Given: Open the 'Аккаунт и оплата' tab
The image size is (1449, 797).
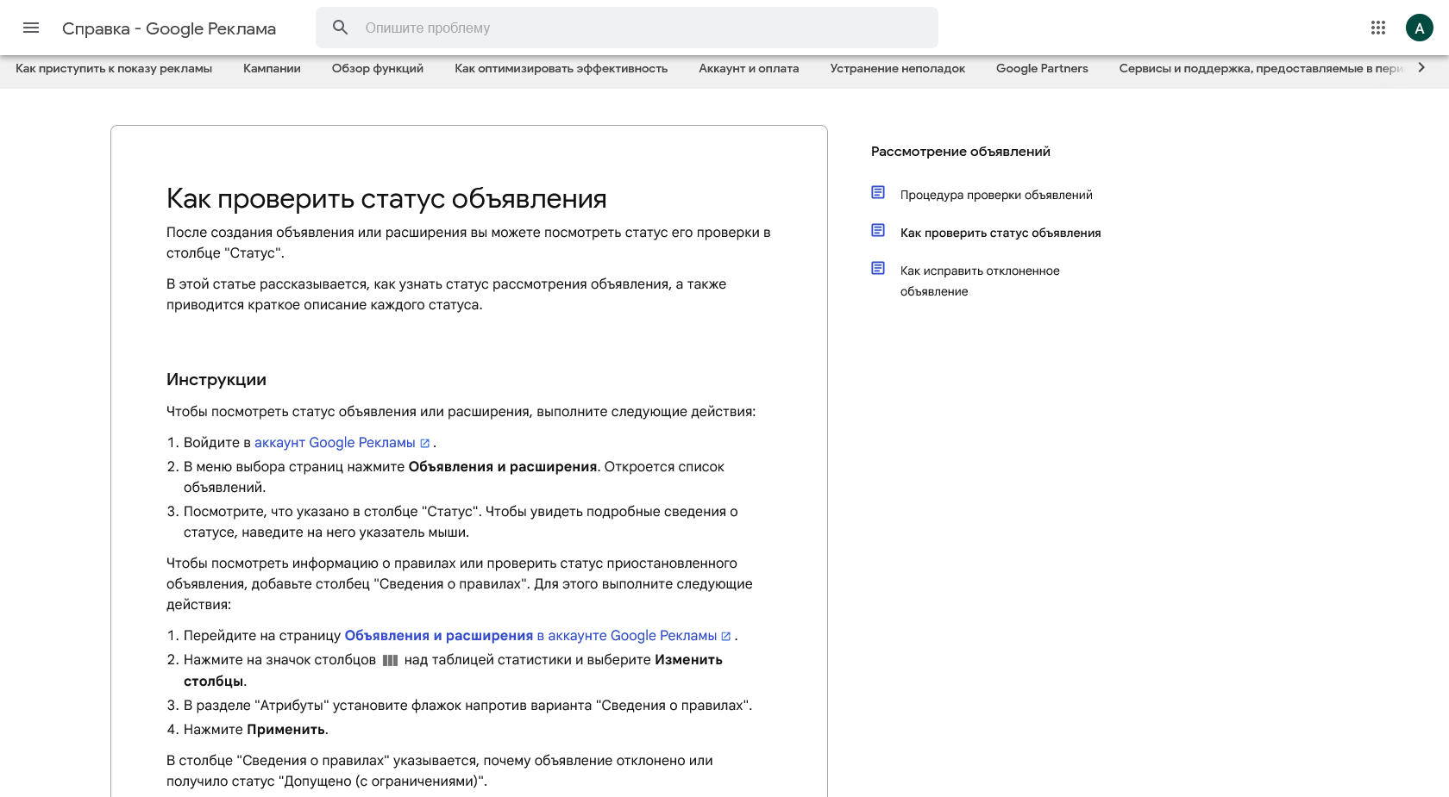Looking at the screenshot, I should [x=749, y=68].
